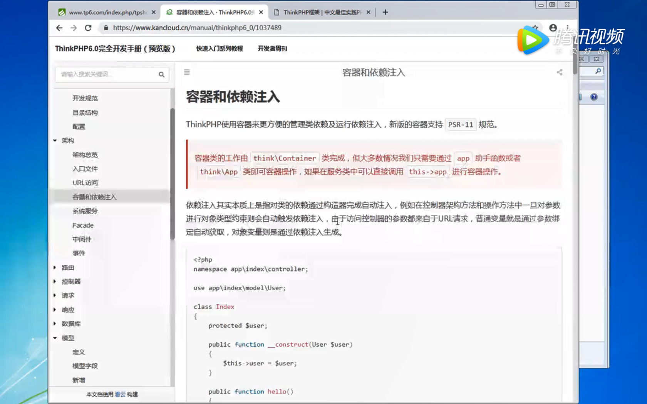Open 配置 in sidebar
The image size is (647, 404).
[79, 127]
